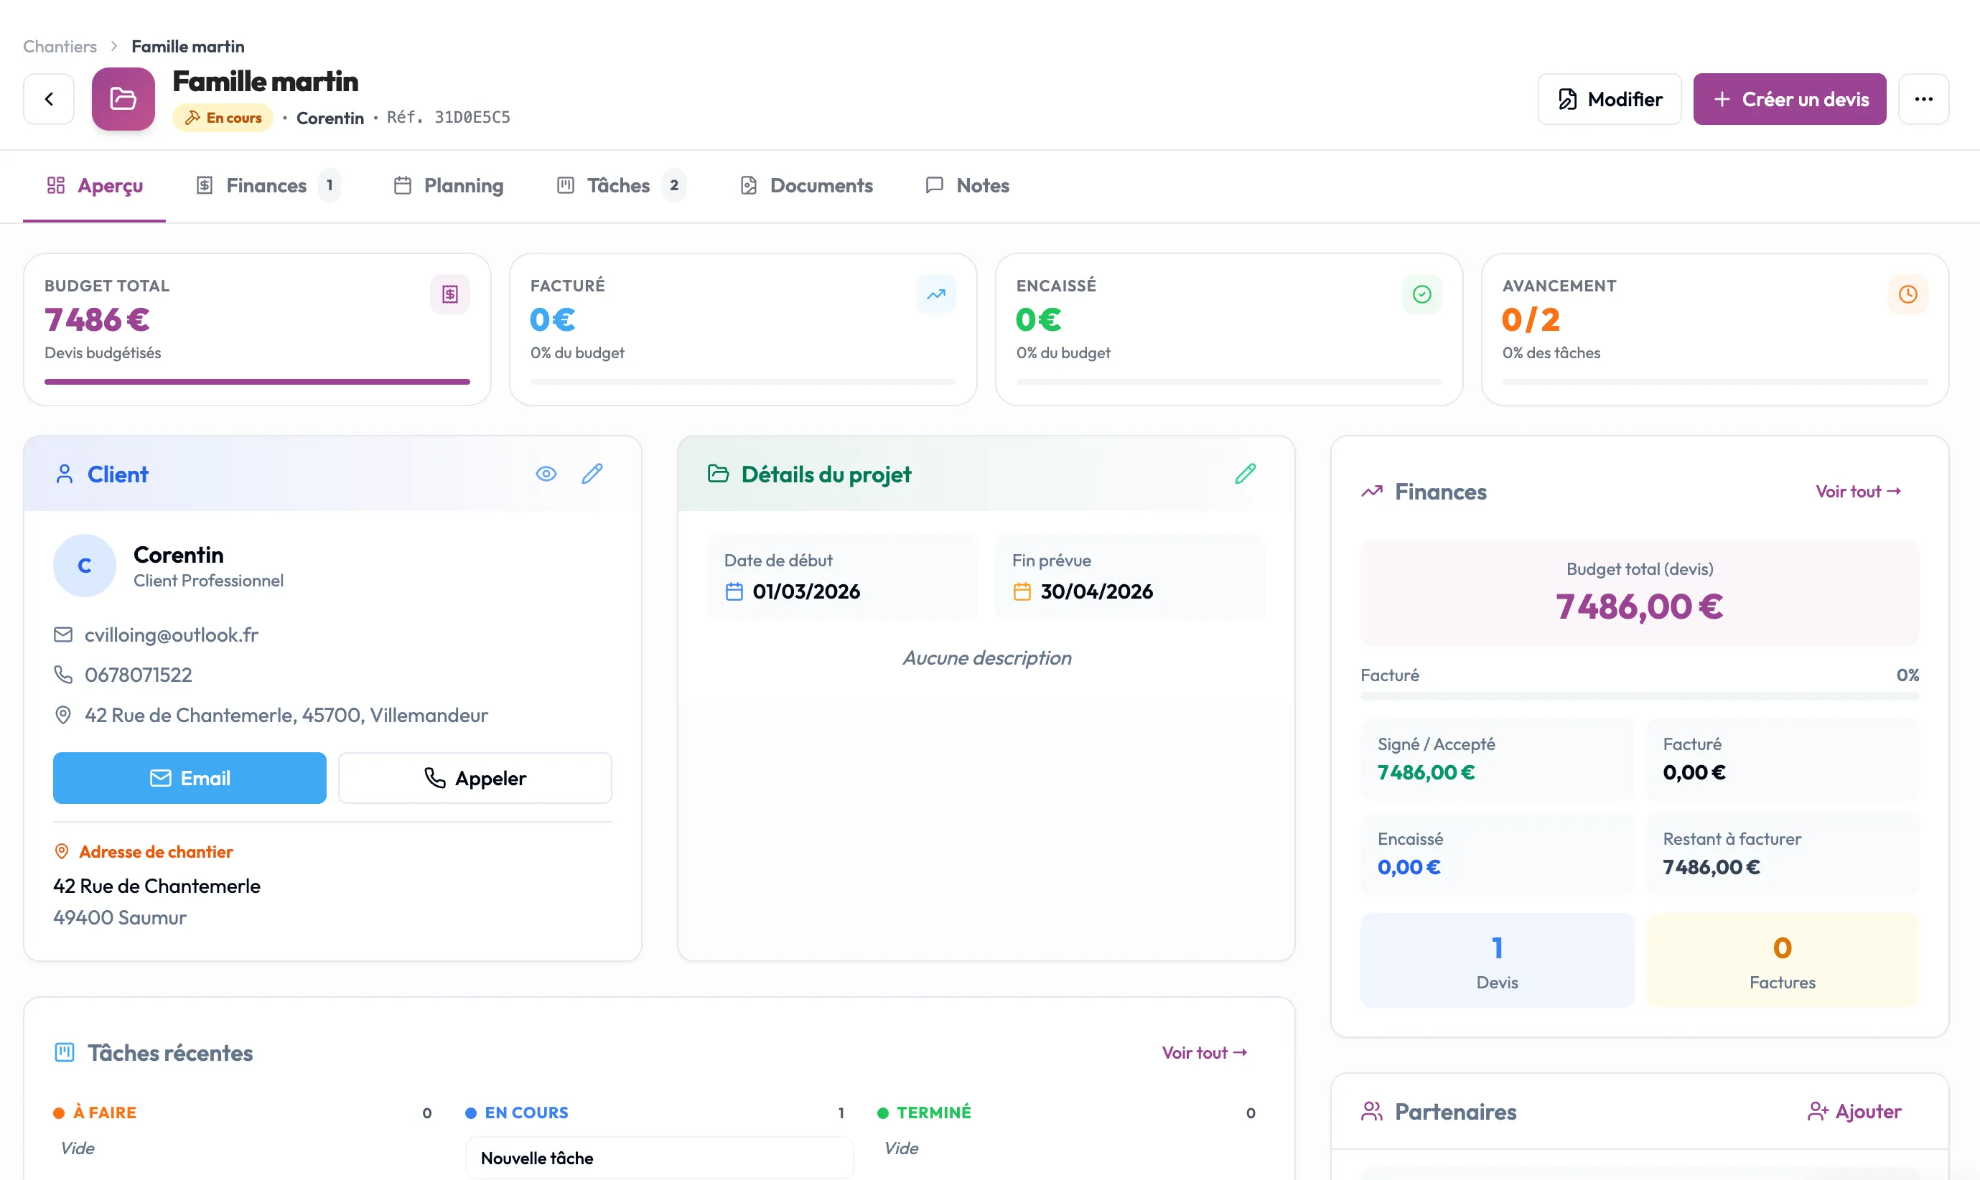Click the Adresse de chantier pin icon
Image resolution: width=1980 pixels, height=1180 pixels.
(x=61, y=851)
